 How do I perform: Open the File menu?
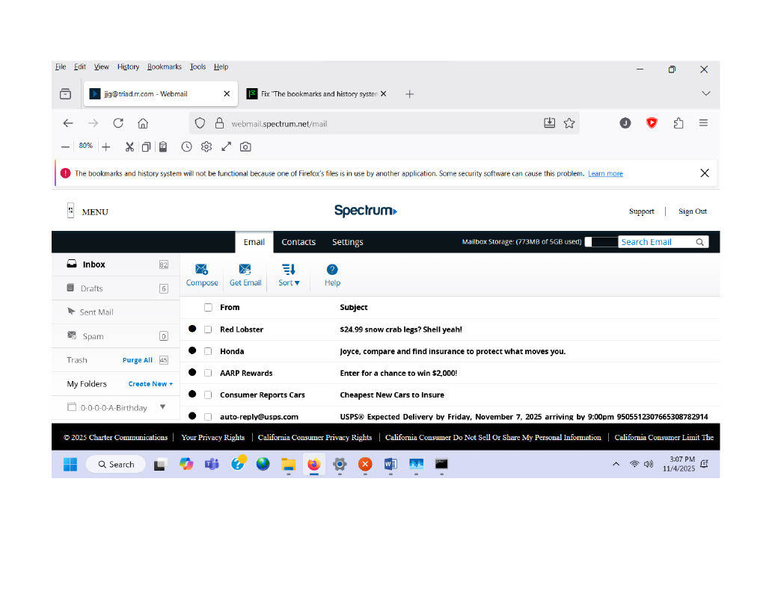click(61, 66)
